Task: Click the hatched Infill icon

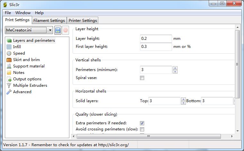Action: pos(9,47)
